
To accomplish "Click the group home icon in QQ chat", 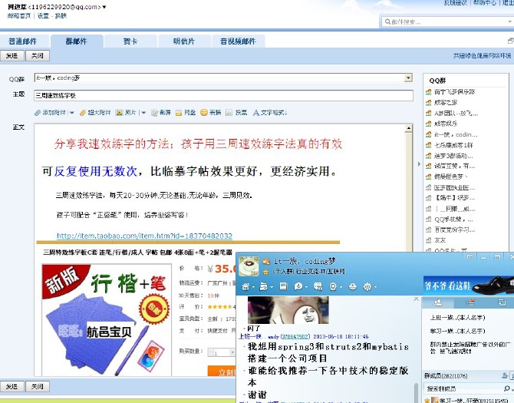I will tap(245, 287).
